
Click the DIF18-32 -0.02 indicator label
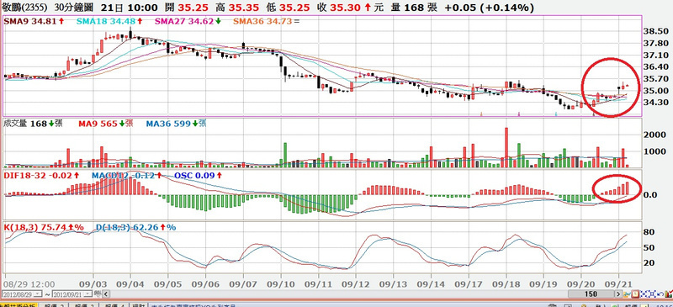[41, 175]
